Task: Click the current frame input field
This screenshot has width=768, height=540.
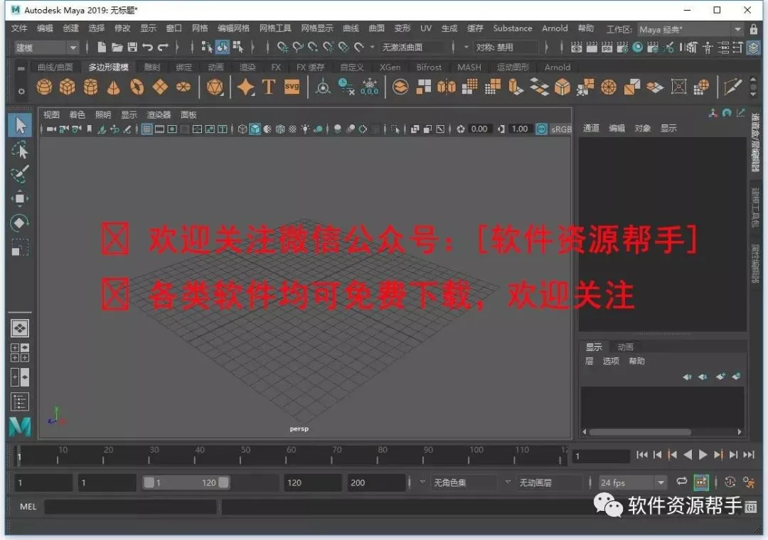Action: pyautogui.click(x=601, y=455)
